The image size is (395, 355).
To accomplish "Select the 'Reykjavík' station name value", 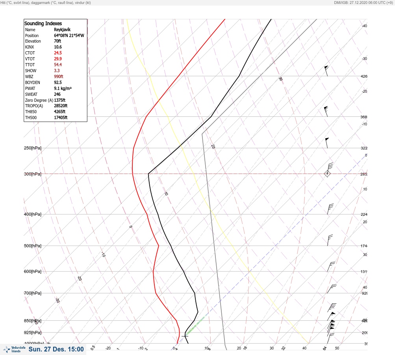I will (62, 30).
